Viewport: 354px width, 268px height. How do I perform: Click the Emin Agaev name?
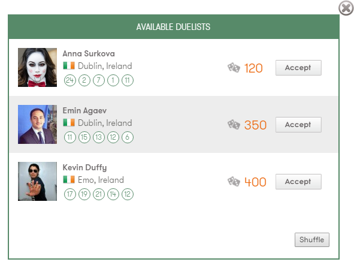point(84,111)
